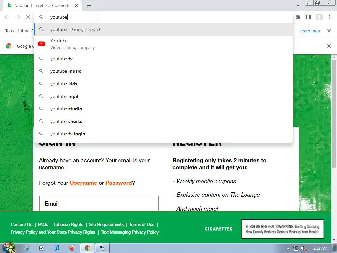Select the 'youtube shorts' suggestion

[163, 121]
